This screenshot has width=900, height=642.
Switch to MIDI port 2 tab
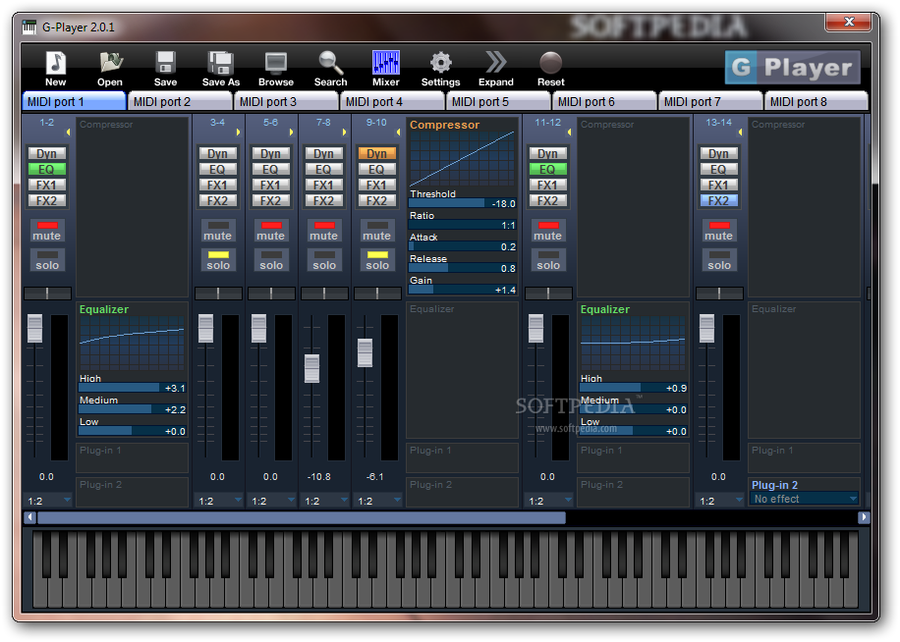[x=180, y=101]
